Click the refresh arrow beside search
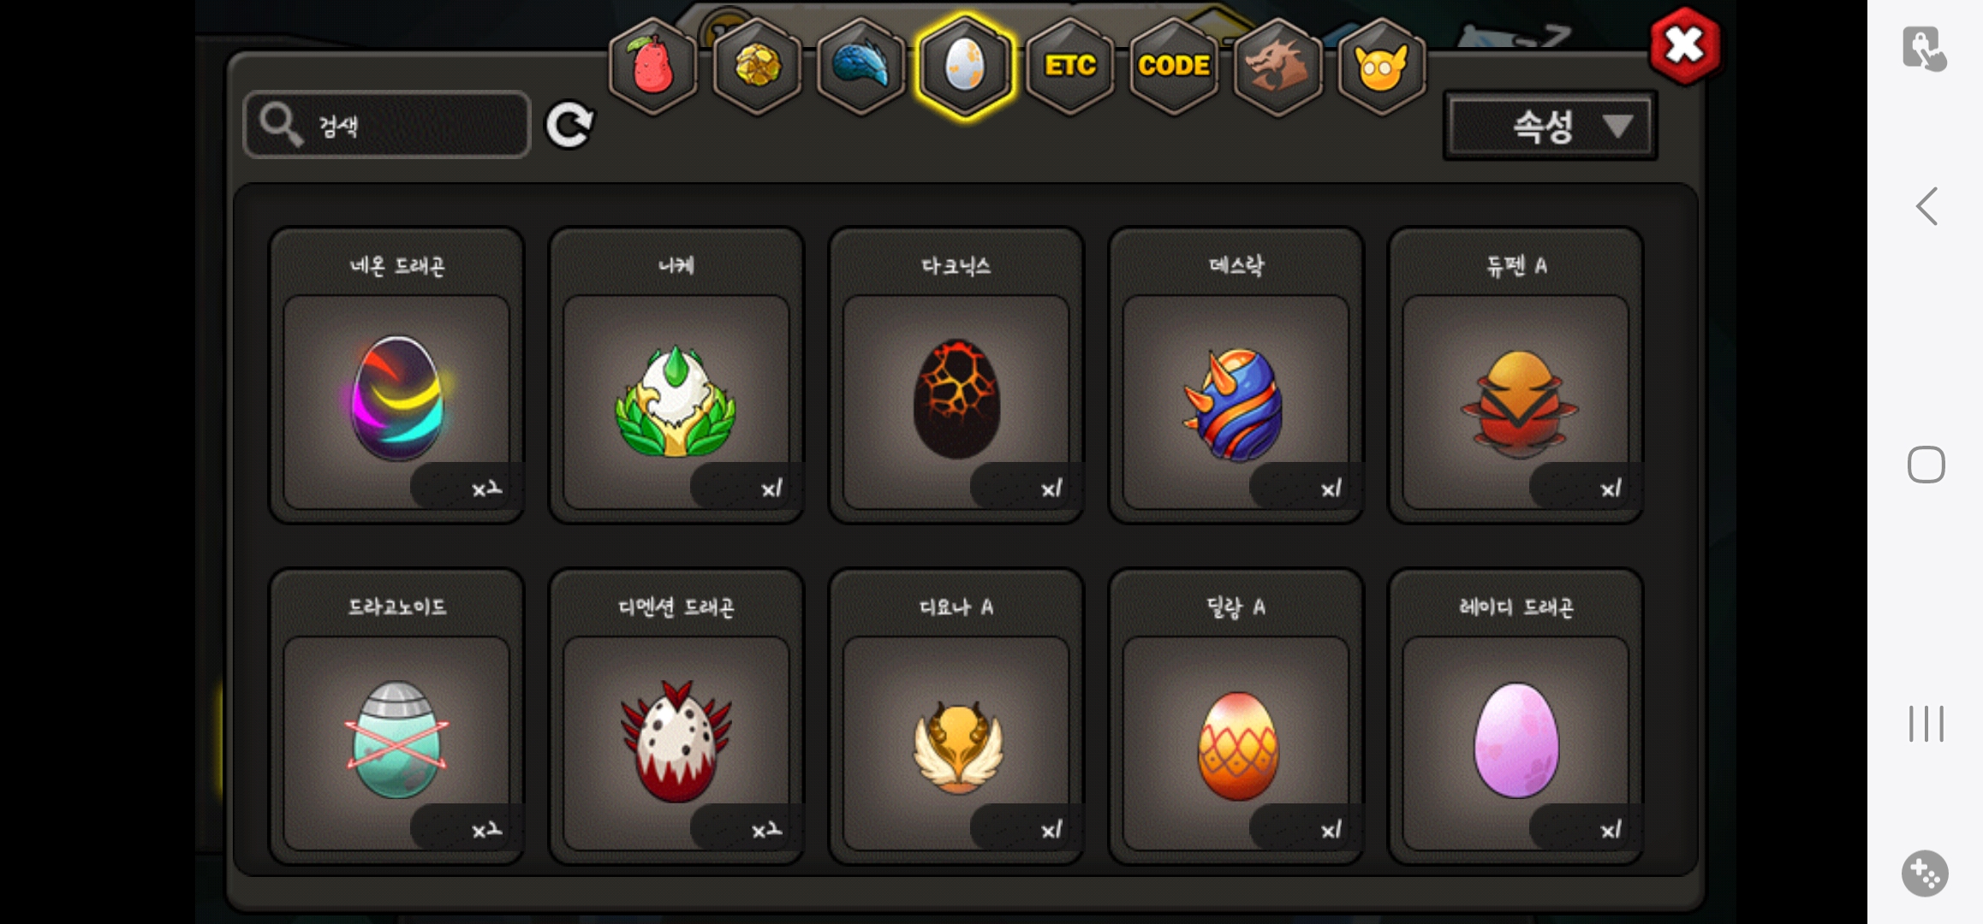The width and height of the screenshot is (1983, 924). click(569, 126)
